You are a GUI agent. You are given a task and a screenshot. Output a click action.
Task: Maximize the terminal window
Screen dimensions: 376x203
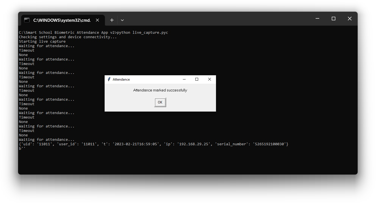333,19
